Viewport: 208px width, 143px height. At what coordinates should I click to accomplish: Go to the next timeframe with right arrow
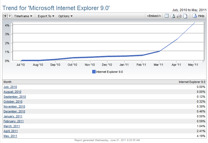[10, 16]
